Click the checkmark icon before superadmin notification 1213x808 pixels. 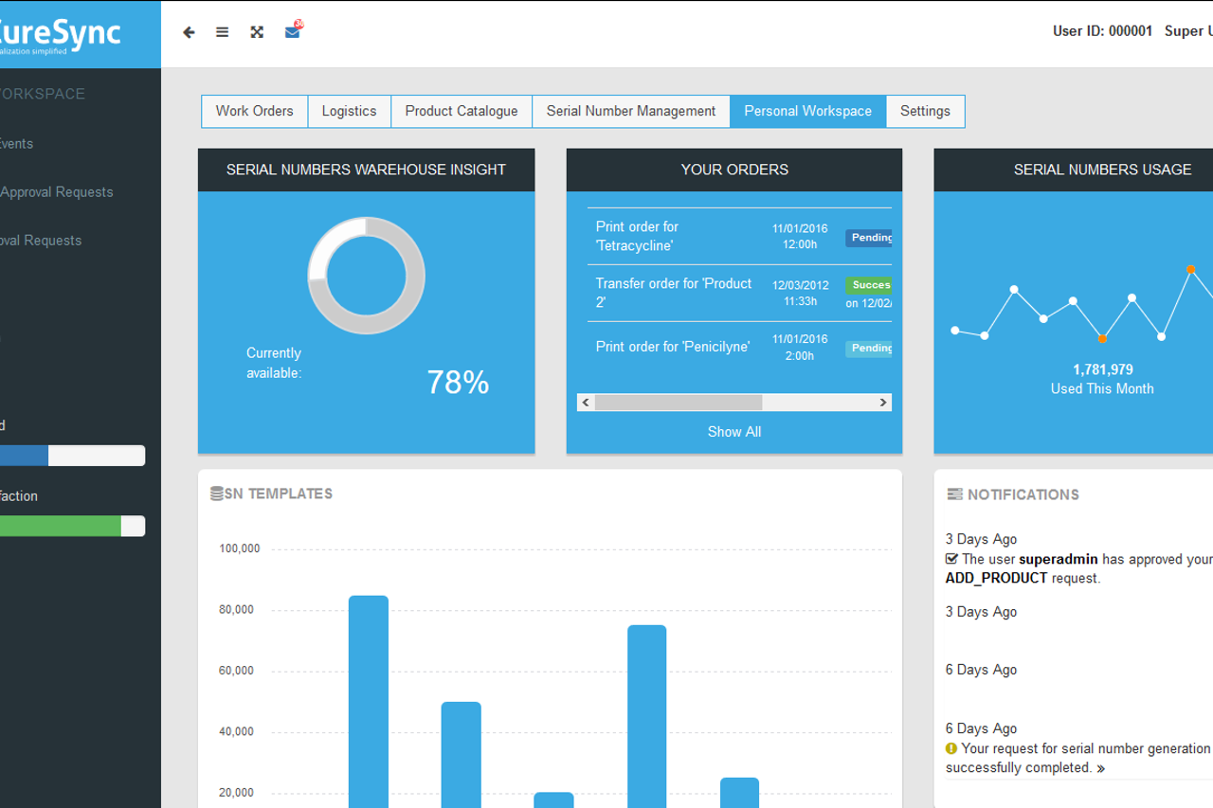(951, 559)
